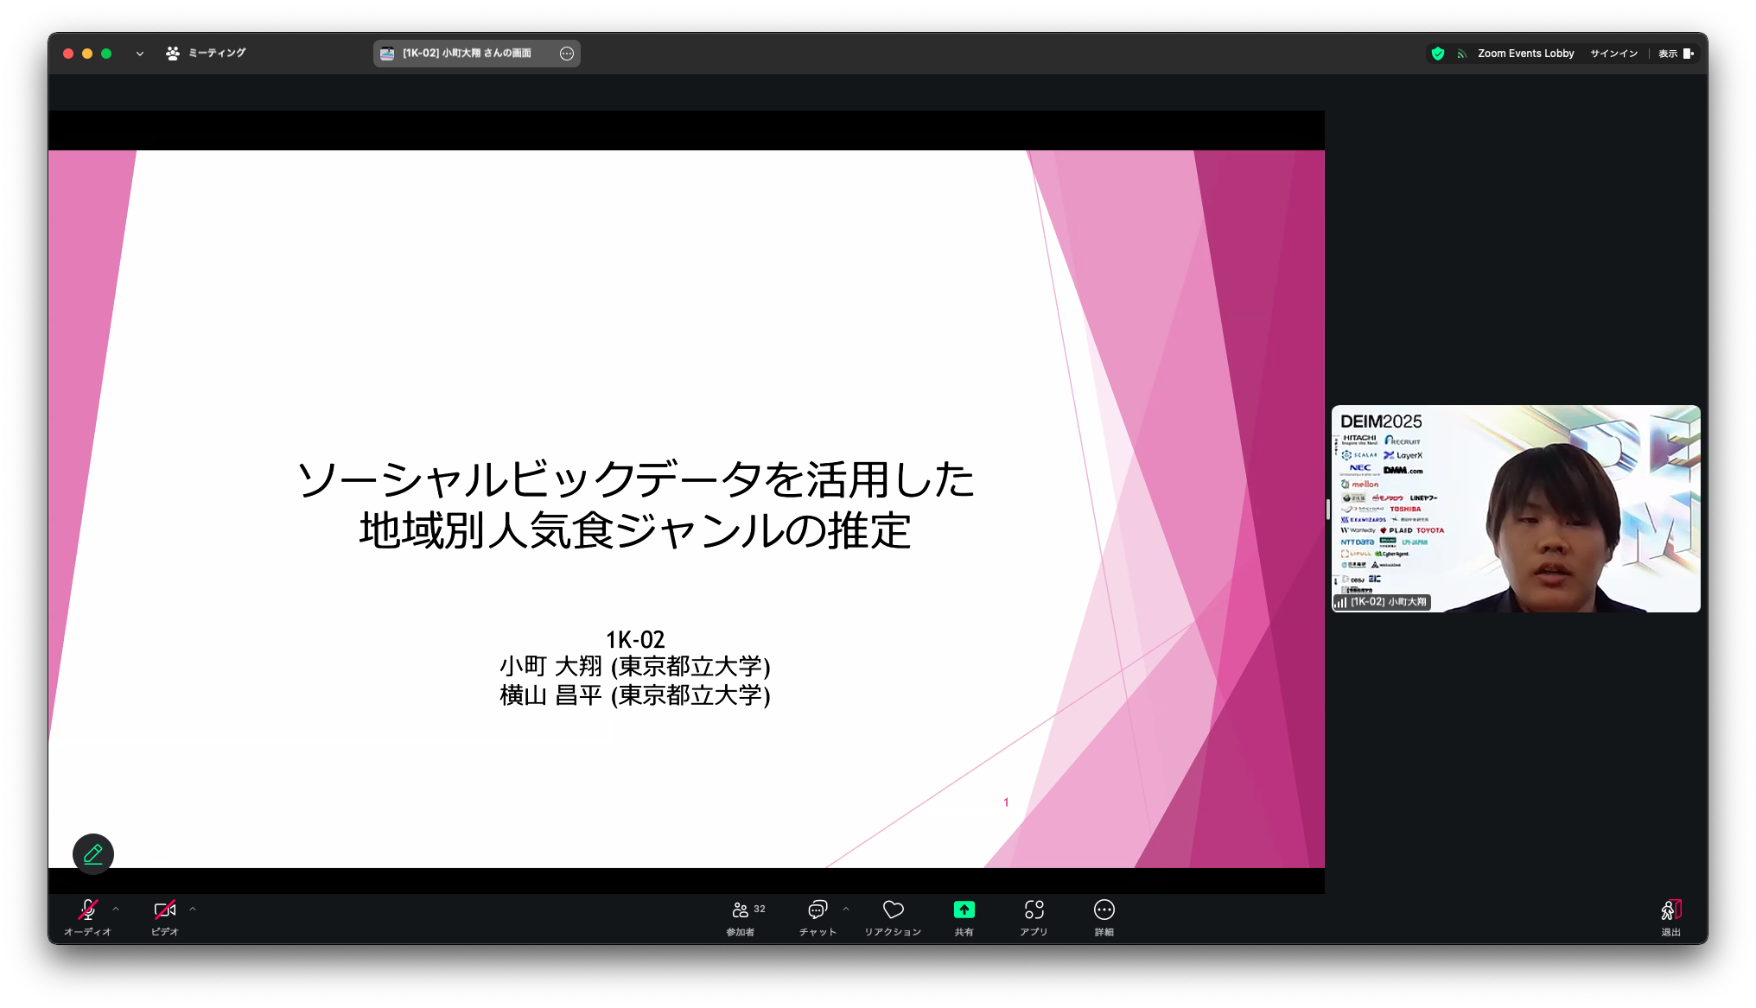The height and width of the screenshot is (1008, 1756).
Task: Expand video options arrow
Action: (193, 909)
